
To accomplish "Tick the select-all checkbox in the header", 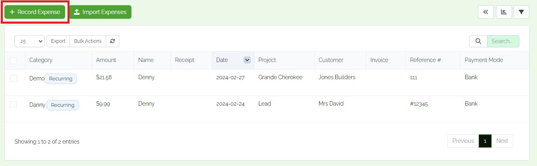I will coord(14,60).
